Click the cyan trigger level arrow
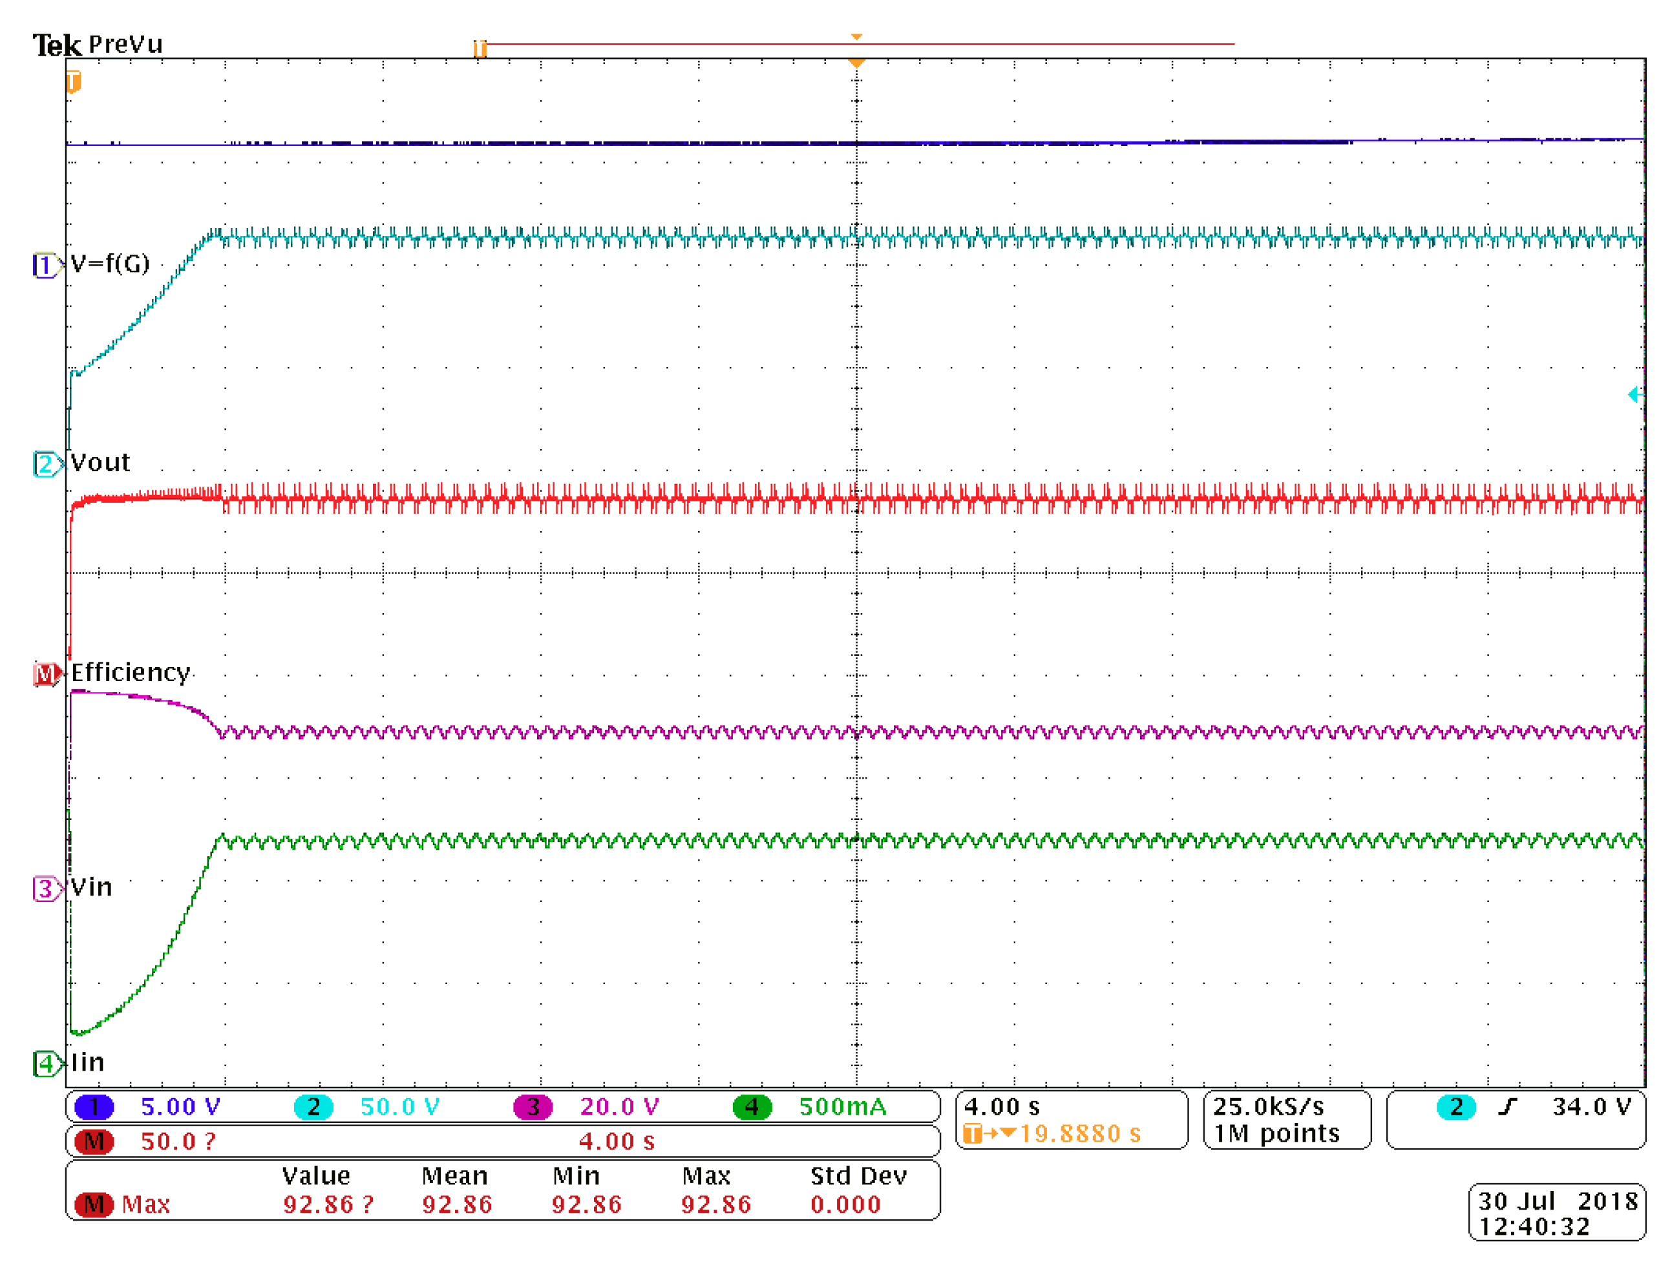Image resolution: width=1670 pixels, height=1271 pixels. click(1634, 394)
